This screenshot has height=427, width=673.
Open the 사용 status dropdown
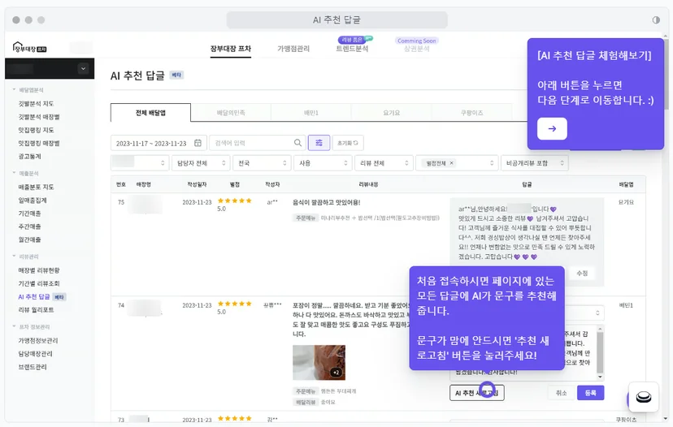click(323, 163)
